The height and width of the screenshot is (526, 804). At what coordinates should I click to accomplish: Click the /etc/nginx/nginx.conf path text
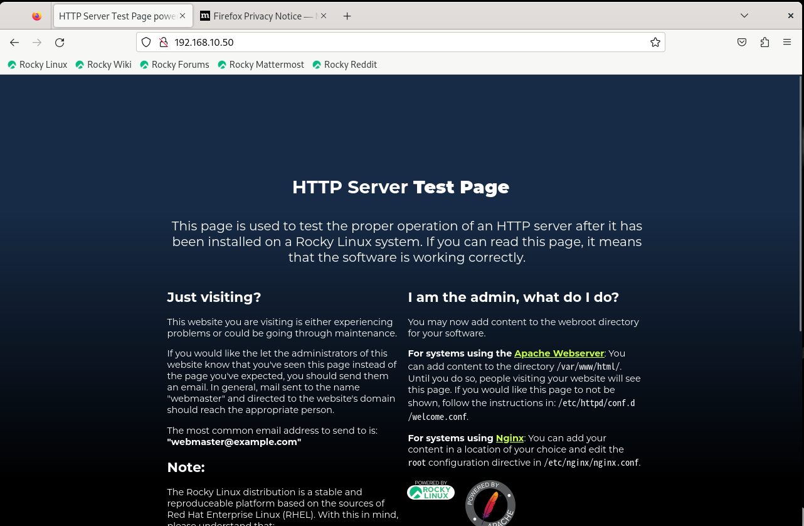[x=591, y=463]
